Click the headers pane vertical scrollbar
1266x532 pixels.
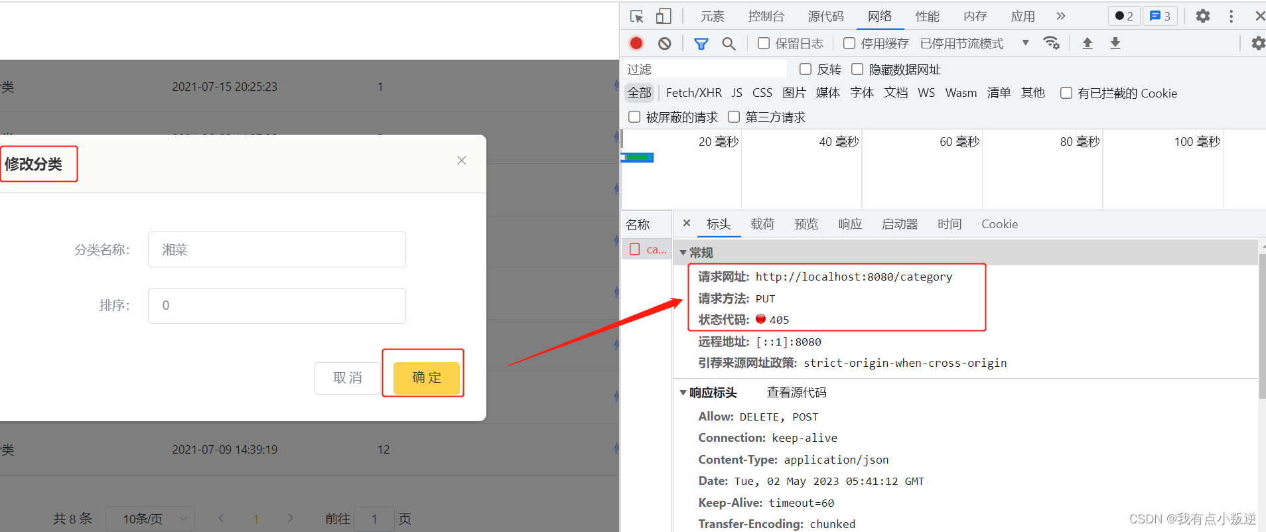1262,325
